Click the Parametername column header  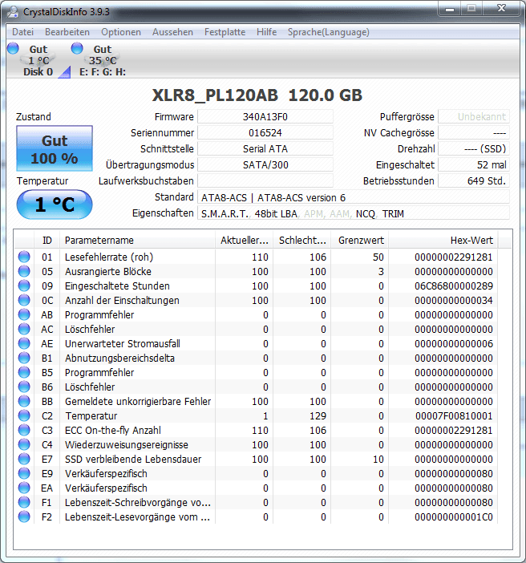pos(138,241)
